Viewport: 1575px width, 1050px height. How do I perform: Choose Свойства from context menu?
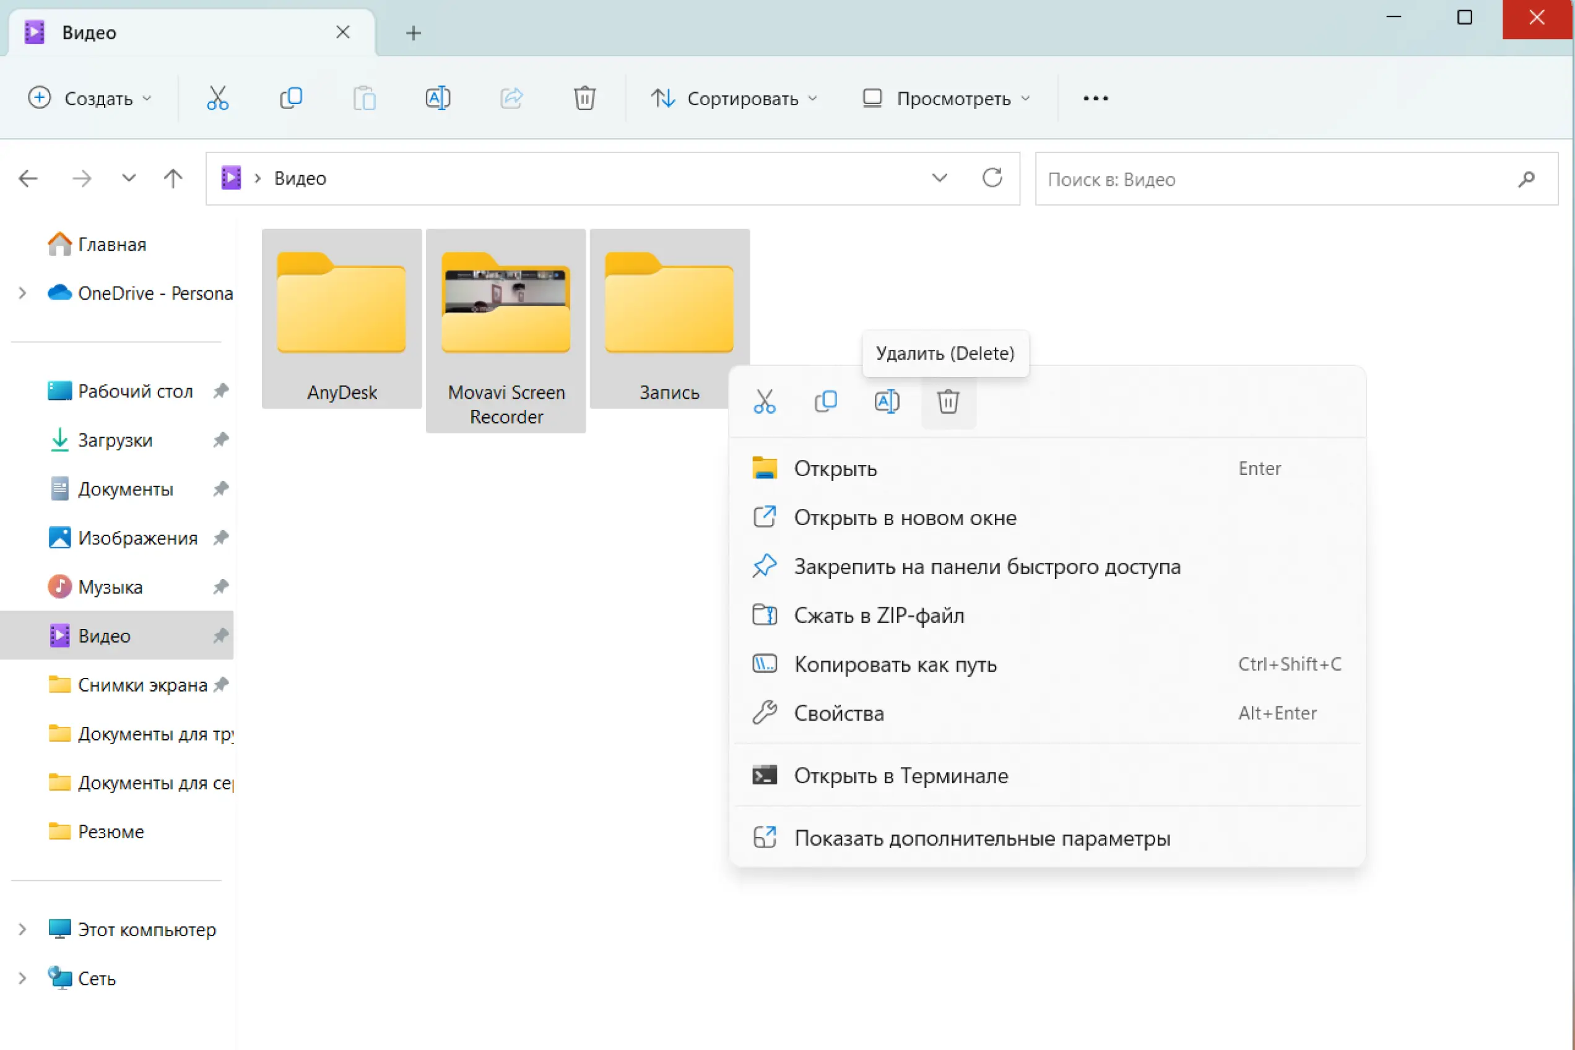tap(838, 713)
